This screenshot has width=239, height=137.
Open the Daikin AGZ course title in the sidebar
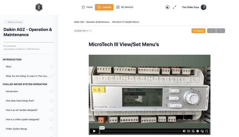(28, 32)
